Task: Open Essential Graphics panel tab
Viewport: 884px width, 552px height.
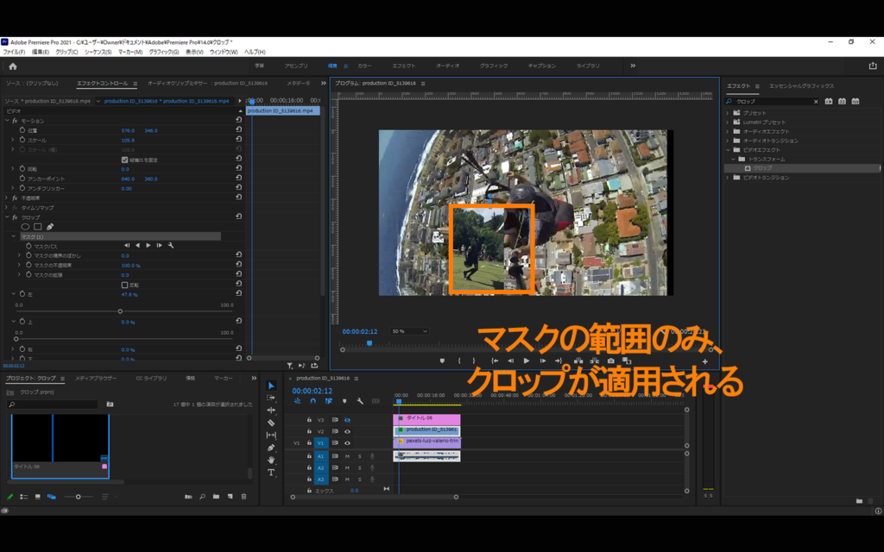Action: coord(802,86)
